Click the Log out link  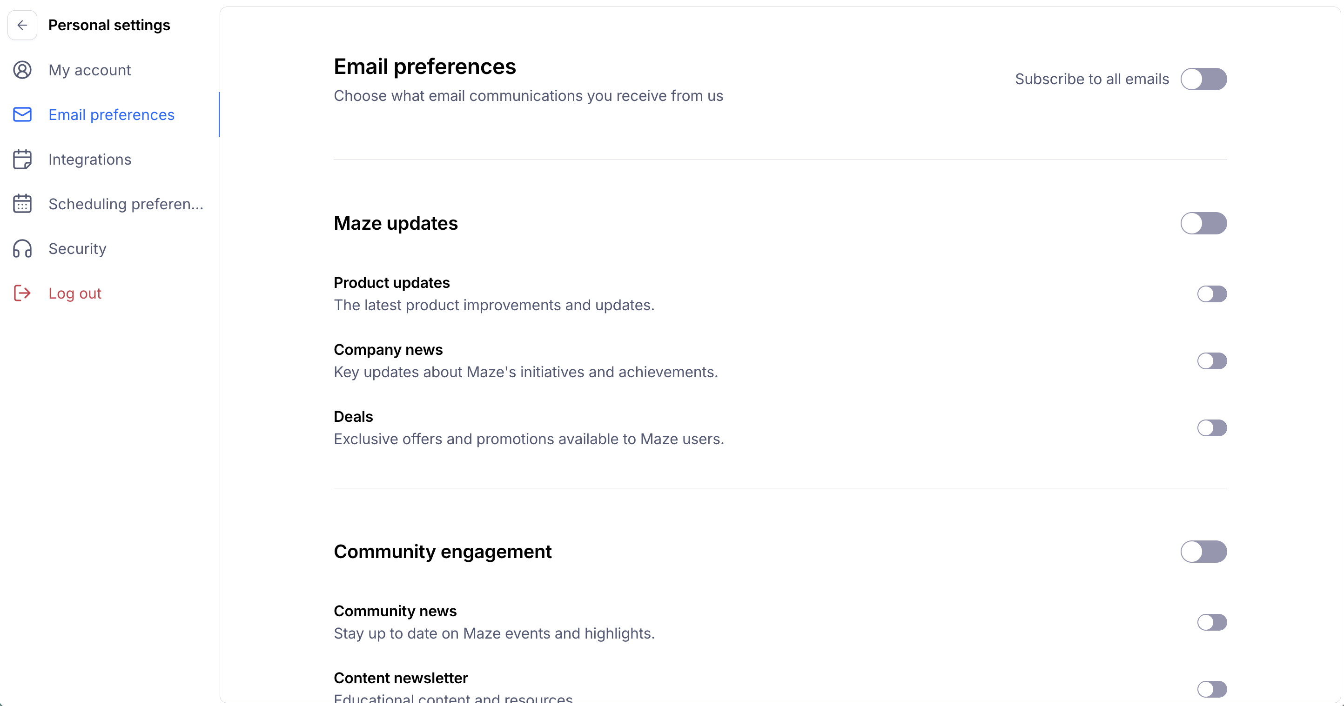point(74,293)
